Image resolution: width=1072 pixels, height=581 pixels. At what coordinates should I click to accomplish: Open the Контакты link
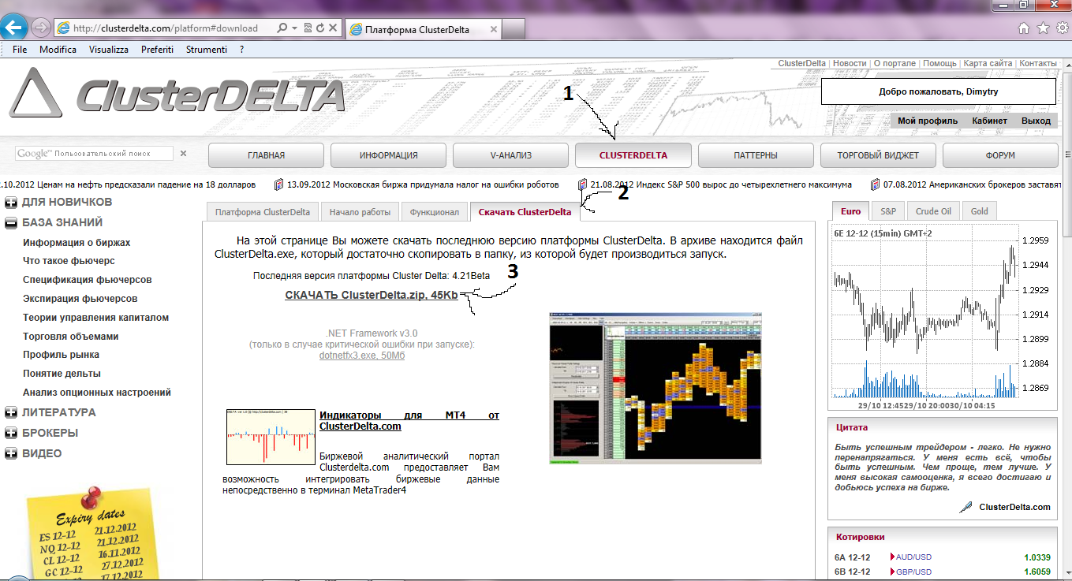pyautogui.click(x=1038, y=63)
